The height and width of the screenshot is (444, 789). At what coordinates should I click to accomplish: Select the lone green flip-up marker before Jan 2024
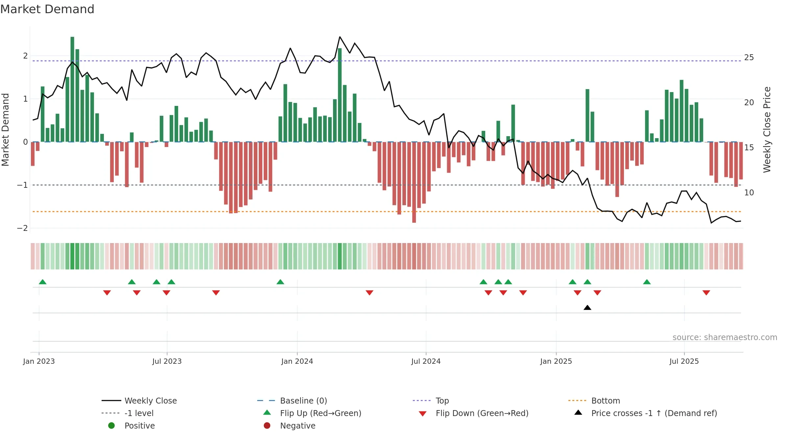(280, 282)
